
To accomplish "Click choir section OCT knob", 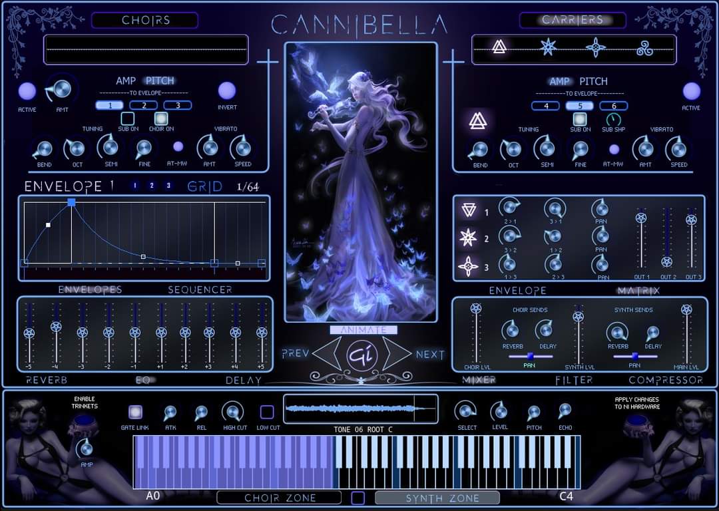I will tap(76, 148).
